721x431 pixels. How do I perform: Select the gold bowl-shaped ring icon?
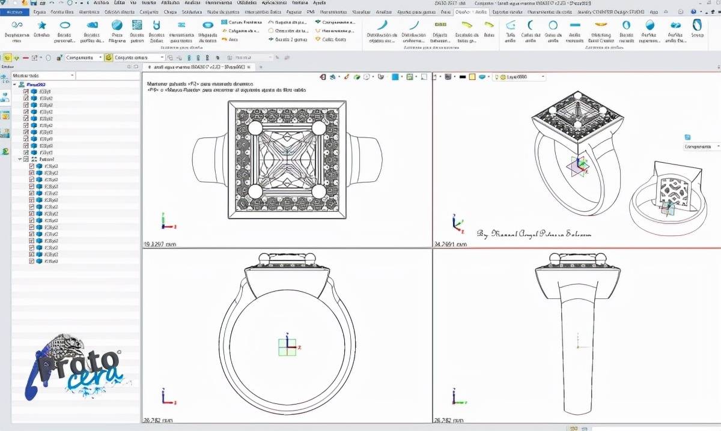[x=600, y=25]
